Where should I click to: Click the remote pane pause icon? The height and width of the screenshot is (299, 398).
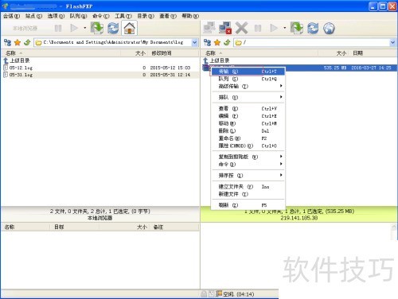[x=258, y=28]
